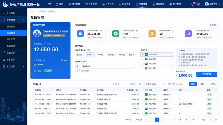Choose the 5000元 quick amount
The height and width of the screenshot is (125, 223).
[x=111, y=55]
